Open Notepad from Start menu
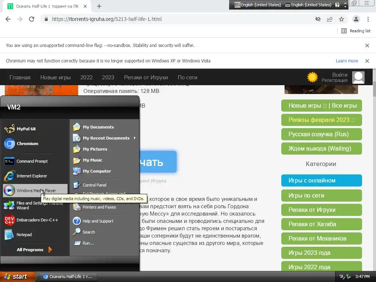The height and width of the screenshot is (282, 376). coord(35,235)
